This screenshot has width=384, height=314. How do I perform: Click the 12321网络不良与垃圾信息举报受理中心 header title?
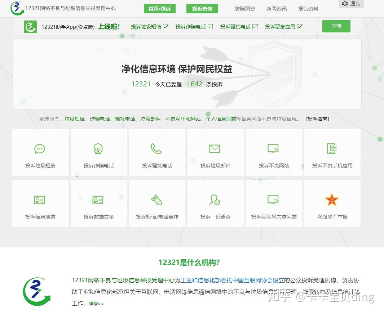point(70,8)
